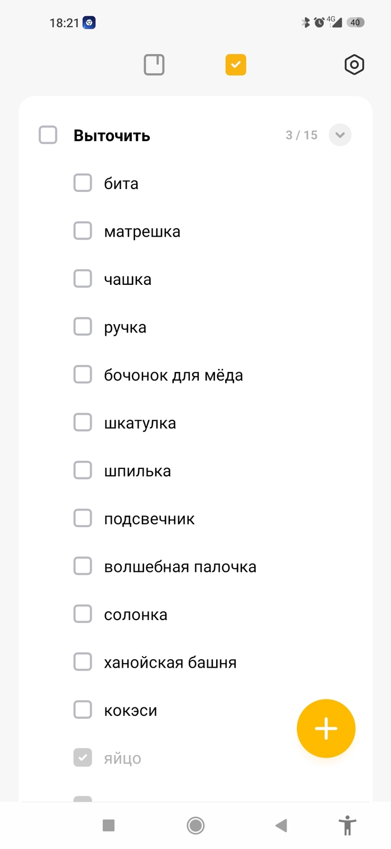Tap the yellow plus add button
The image size is (391, 849).
click(x=326, y=728)
